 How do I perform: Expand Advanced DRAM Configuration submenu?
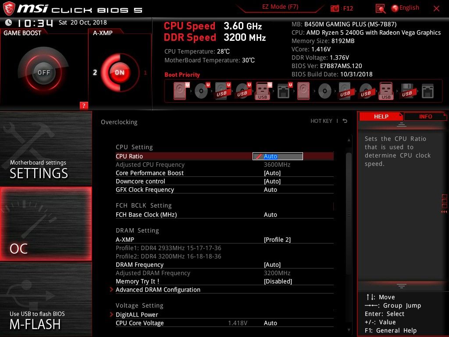tap(158, 290)
